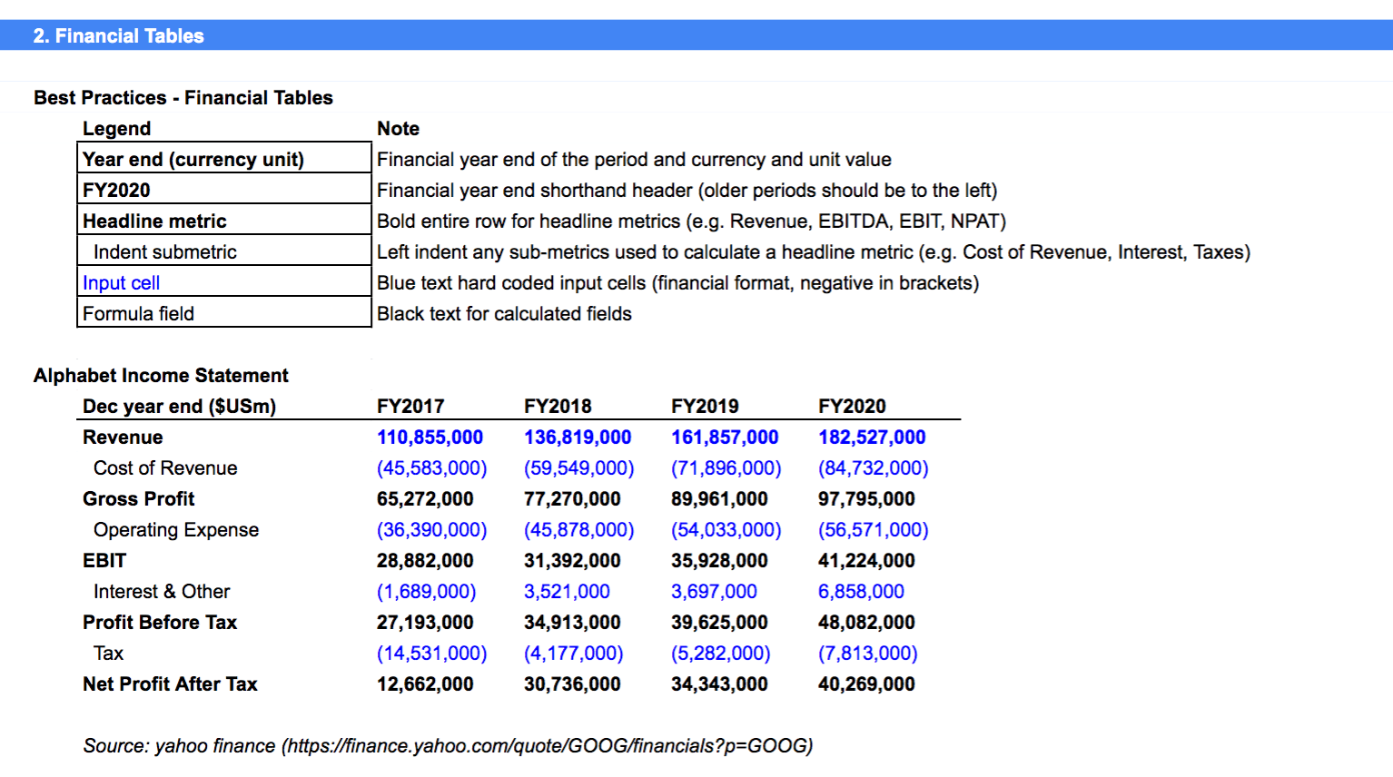Screen dimensions: 1393x777
Task: Select interest value (1,689,000)
Action: pyautogui.click(x=426, y=592)
